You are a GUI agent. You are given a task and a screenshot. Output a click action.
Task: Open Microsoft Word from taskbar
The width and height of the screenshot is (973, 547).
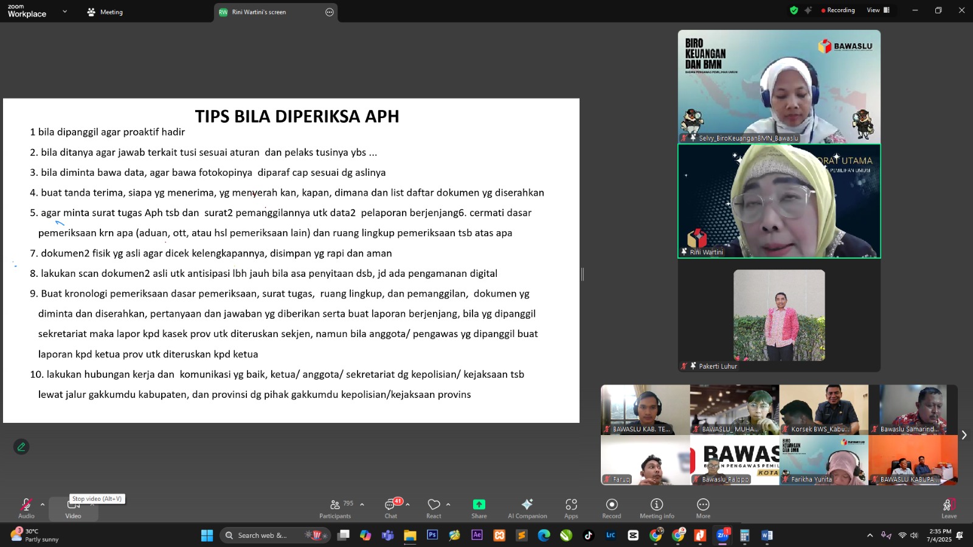coord(767,535)
